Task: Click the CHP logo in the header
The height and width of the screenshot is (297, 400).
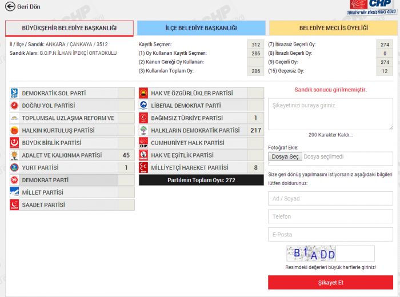Action: pos(371,7)
